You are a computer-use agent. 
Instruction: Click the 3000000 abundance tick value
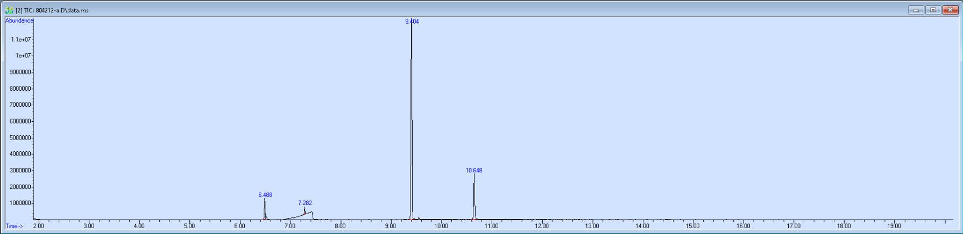click(20, 171)
